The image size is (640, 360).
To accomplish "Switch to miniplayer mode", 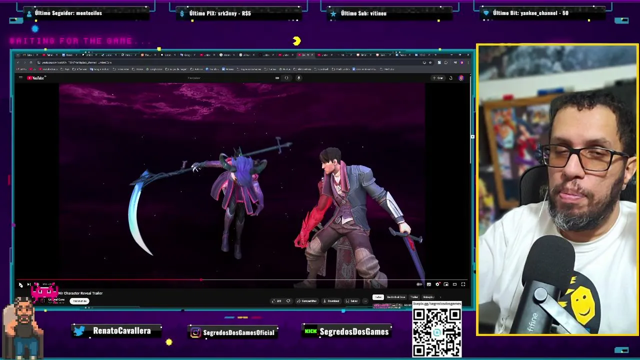I will coord(446,284).
